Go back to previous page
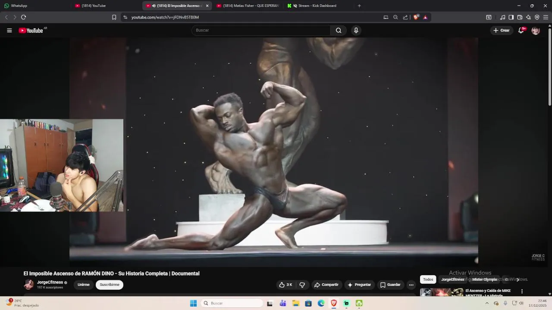This screenshot has width=552, height=310. [6, 17]
